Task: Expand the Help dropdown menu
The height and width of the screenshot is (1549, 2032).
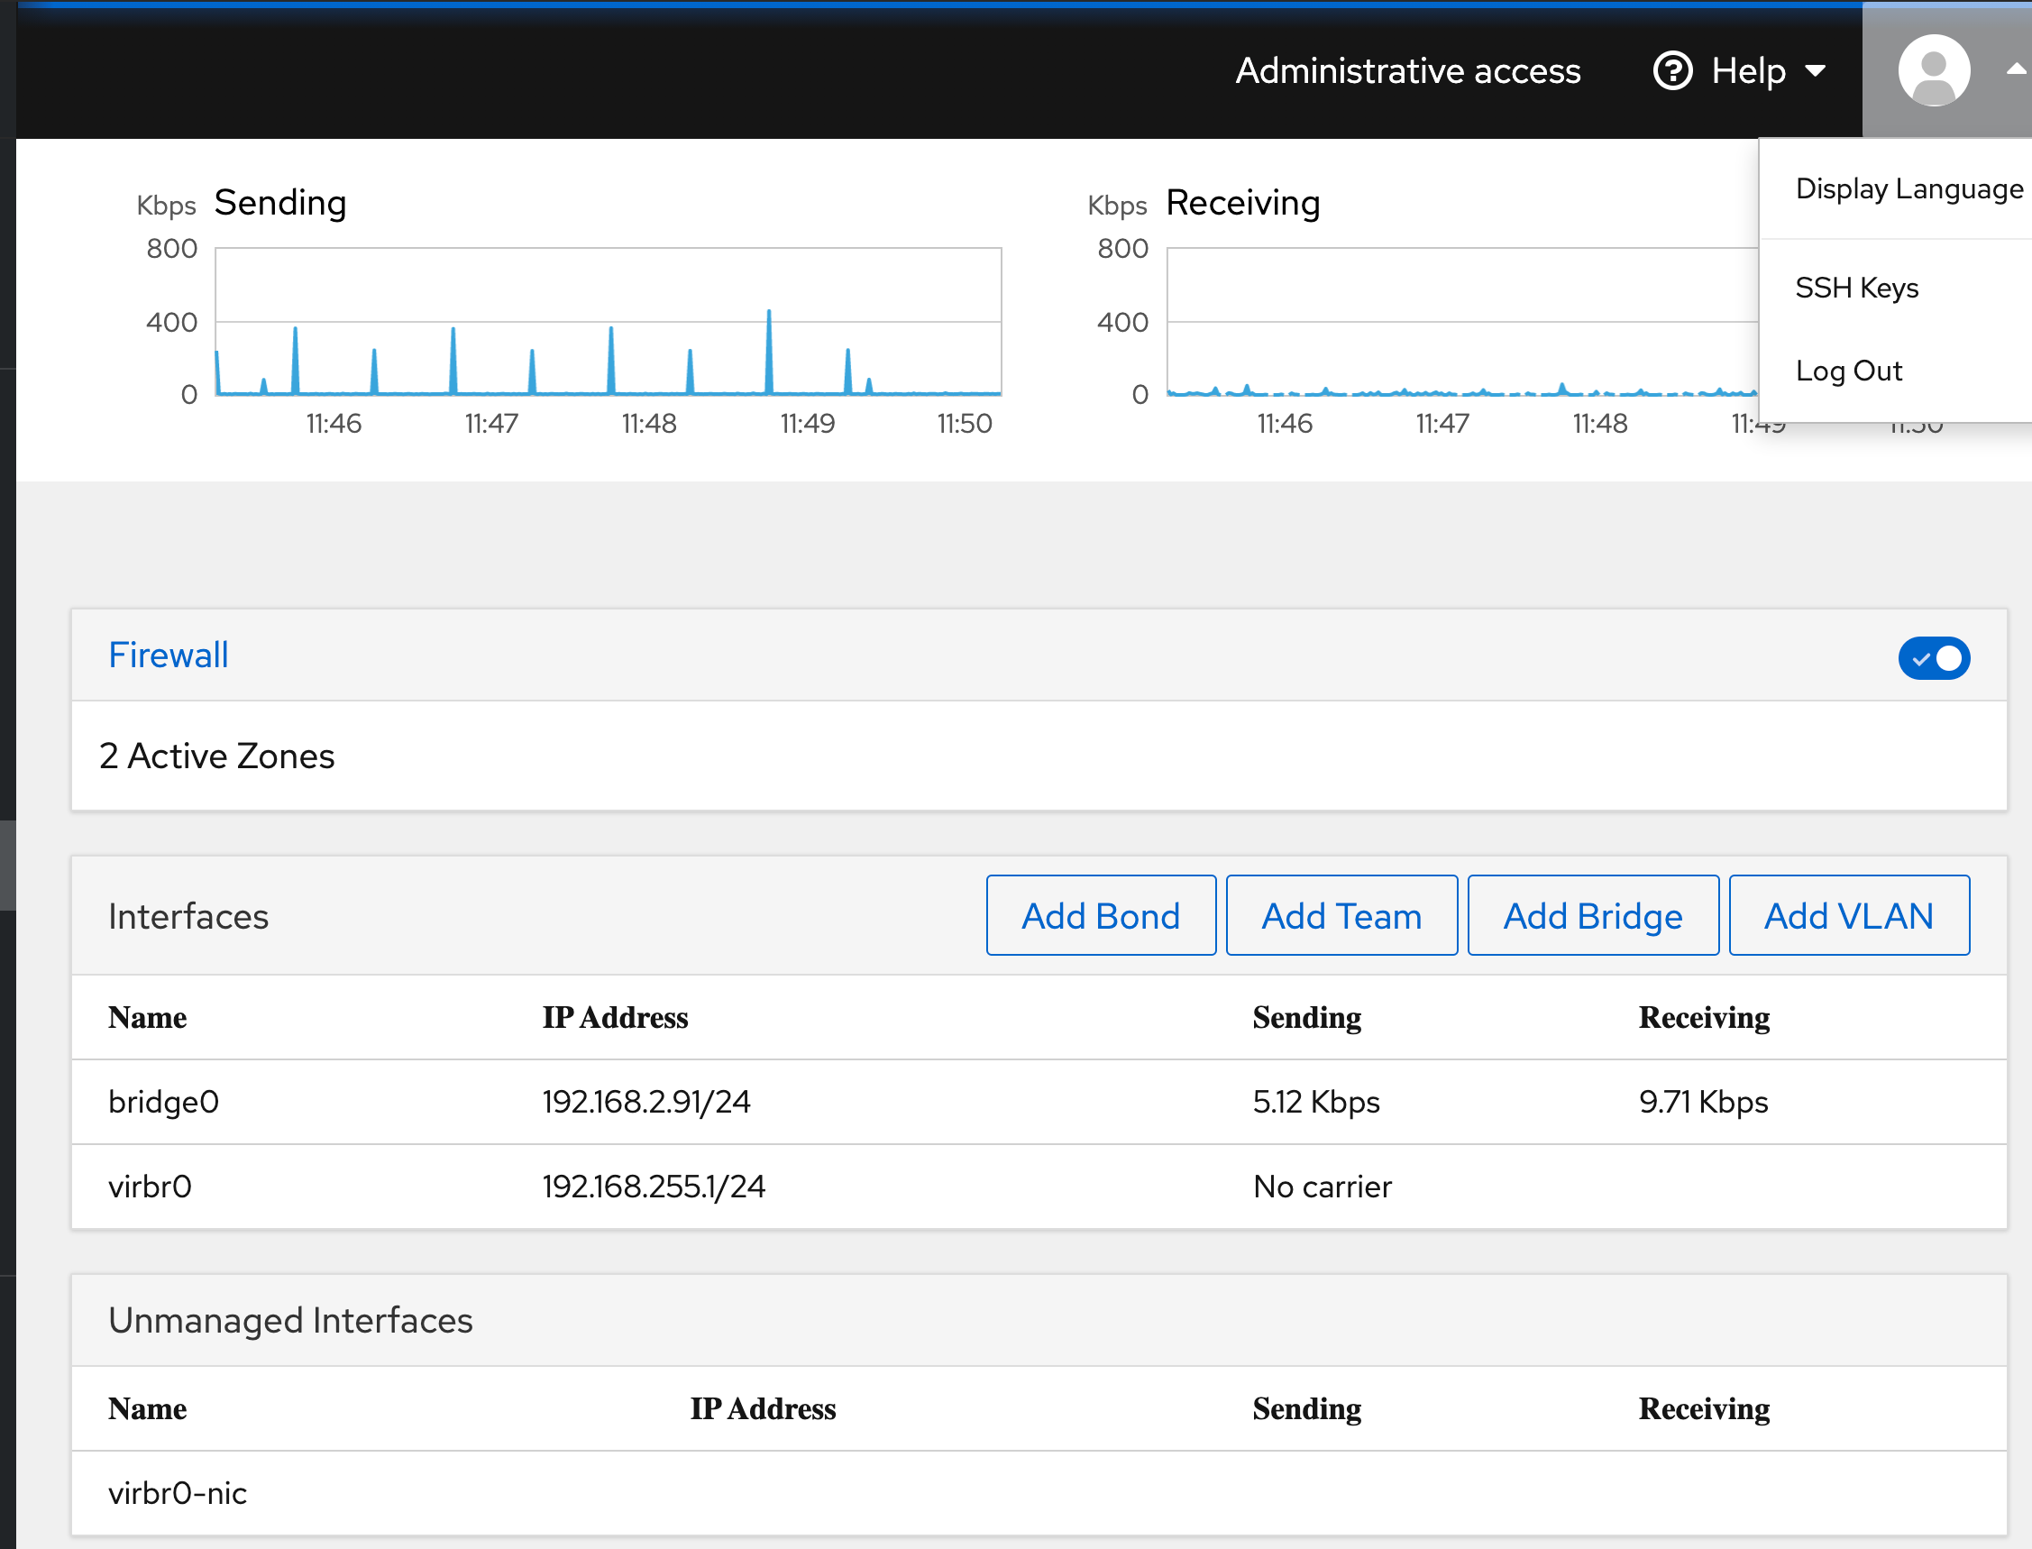Action: 1749,69
